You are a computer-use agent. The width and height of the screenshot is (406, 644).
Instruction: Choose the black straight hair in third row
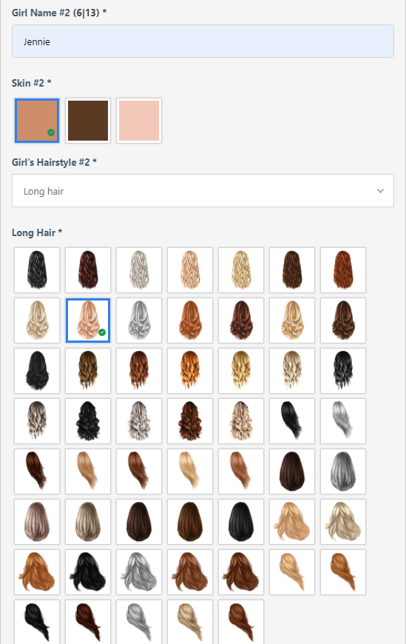click(x=37, y=370)
